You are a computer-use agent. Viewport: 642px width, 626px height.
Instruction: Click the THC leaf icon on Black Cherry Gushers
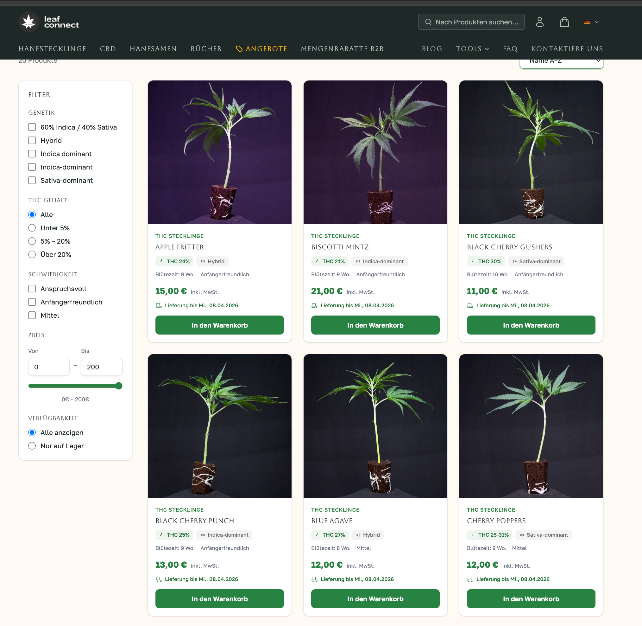pos(472,261)
